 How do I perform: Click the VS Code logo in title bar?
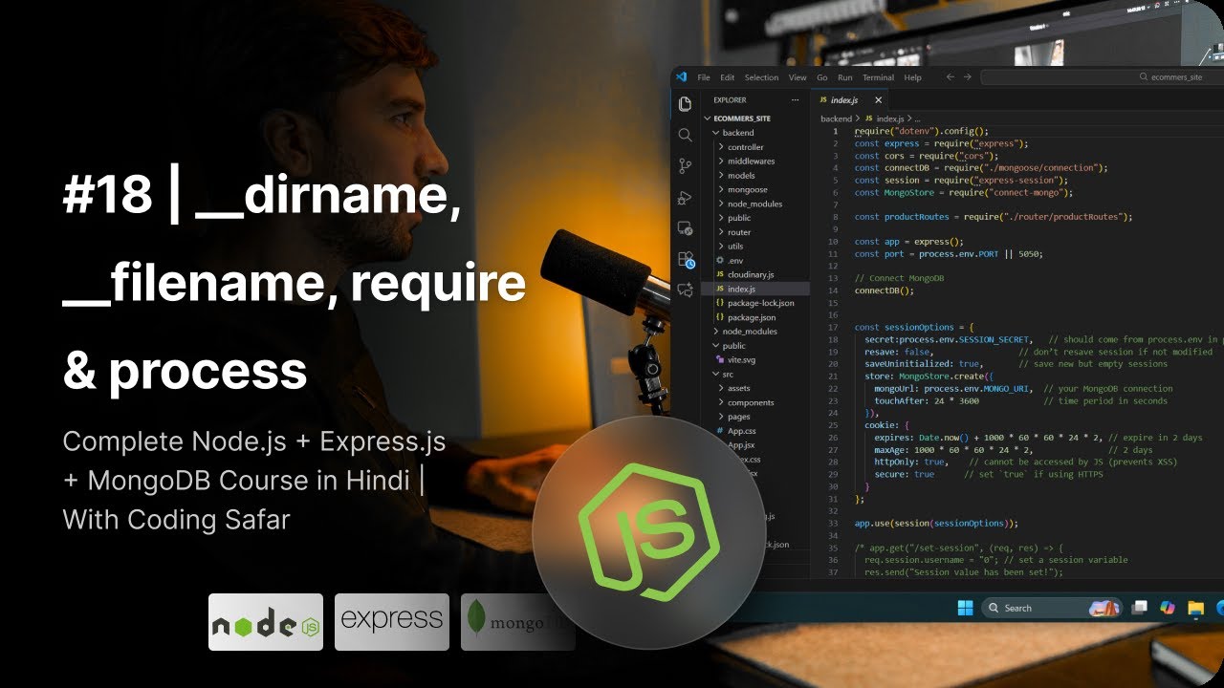tap(681, 77)
